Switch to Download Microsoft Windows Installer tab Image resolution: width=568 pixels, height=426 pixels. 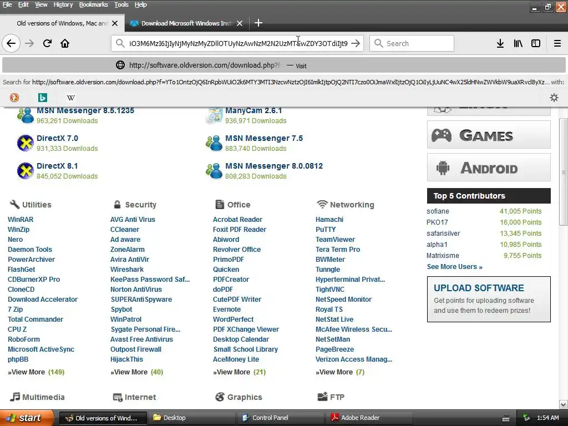[186, 23]
